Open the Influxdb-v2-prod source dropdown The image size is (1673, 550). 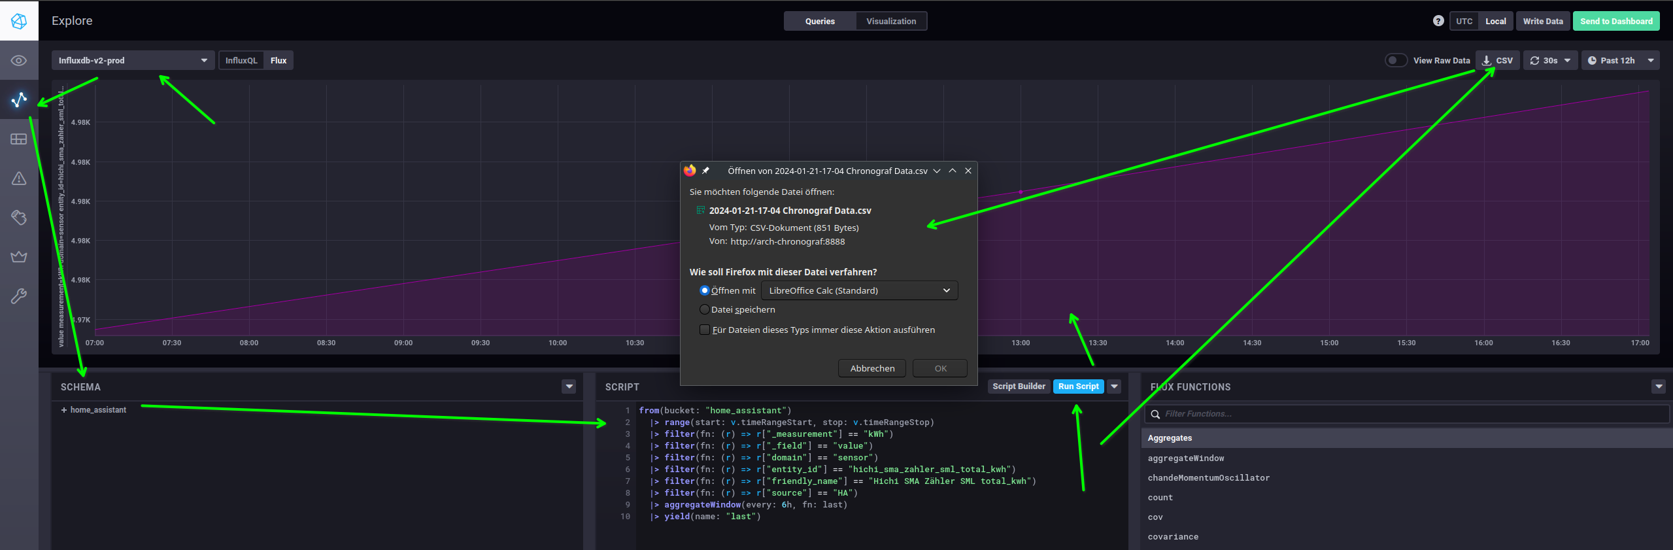133,60
